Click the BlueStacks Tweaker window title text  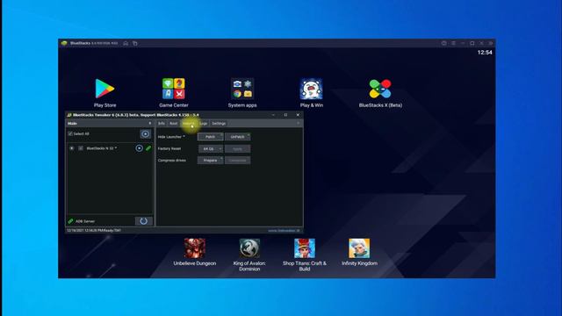(136, 115)
